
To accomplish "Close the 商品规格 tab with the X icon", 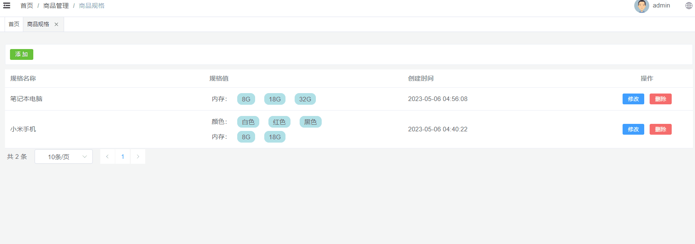I will (x=56, y=25).
